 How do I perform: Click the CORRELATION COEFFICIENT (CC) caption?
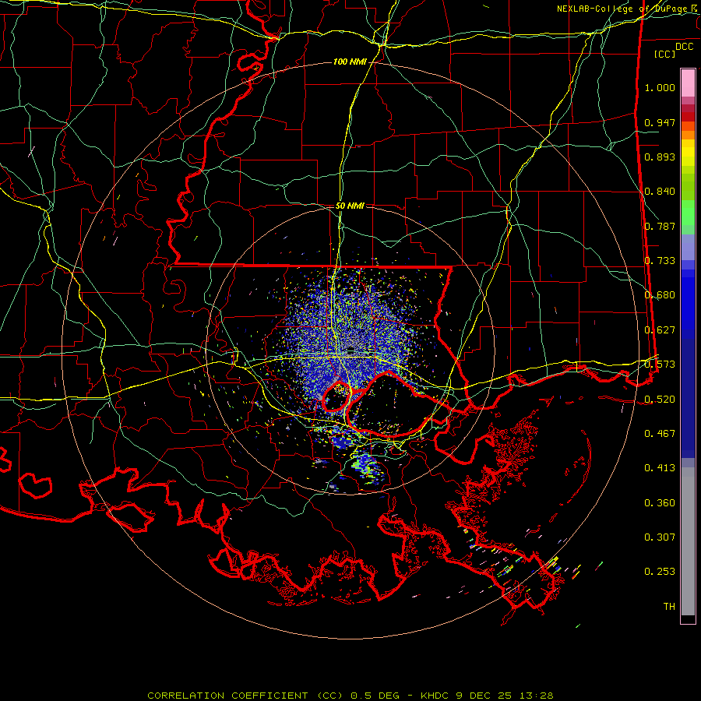tap(245, 696)
